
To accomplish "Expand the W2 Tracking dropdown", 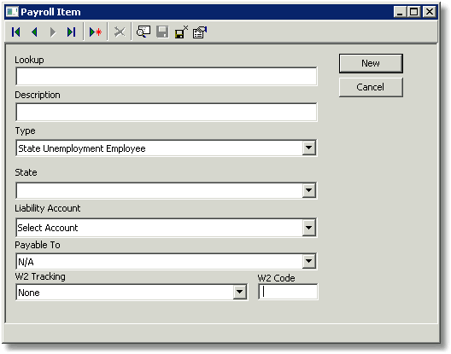I will point(239,293).
